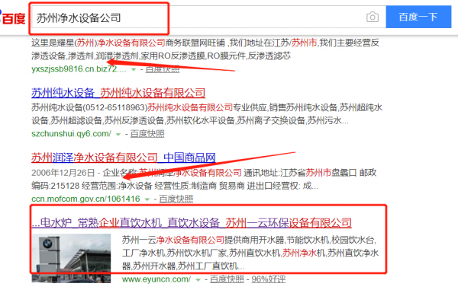Viewport: 458px width, 290px height.
Task: Click the BMW building thumbnail image
Action: (x=71, y=258)
